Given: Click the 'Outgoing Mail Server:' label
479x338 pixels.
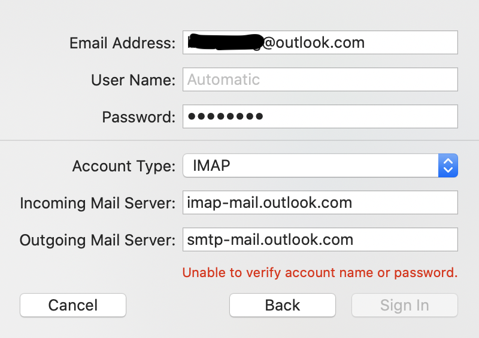Looking at the screenshot, I should (x=98, y=240).
